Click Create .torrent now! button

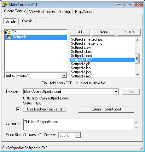106,109
